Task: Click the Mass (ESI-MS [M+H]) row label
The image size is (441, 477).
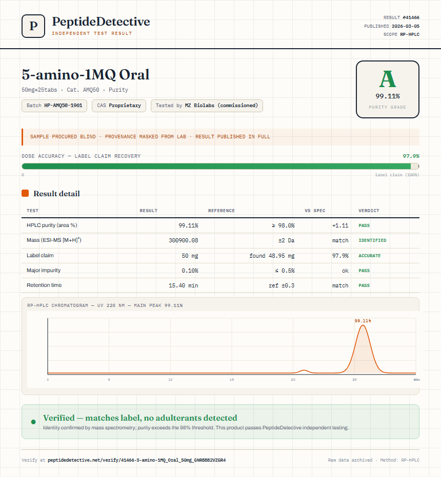Action: click(x=54, y=240)
